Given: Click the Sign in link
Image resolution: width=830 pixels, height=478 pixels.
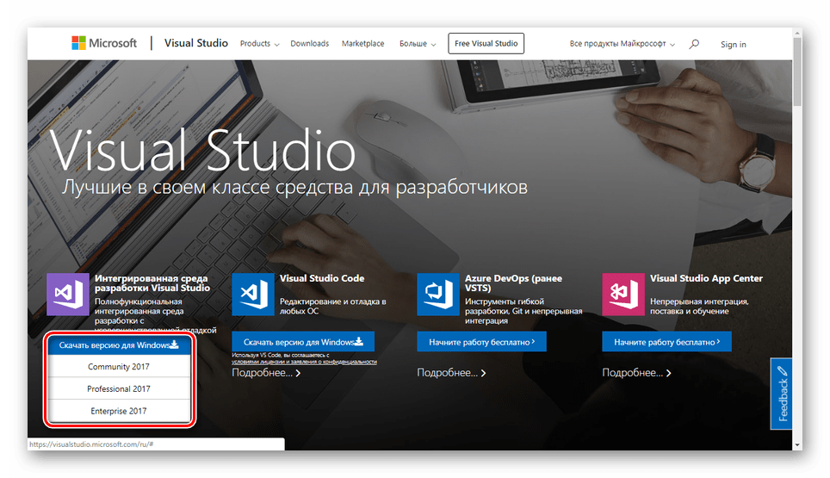Looking at the screenshot, I should [734, 45].
